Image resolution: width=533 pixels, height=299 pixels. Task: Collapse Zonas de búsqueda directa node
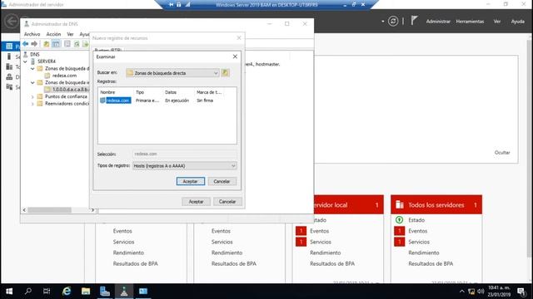(x=32, y=69)
